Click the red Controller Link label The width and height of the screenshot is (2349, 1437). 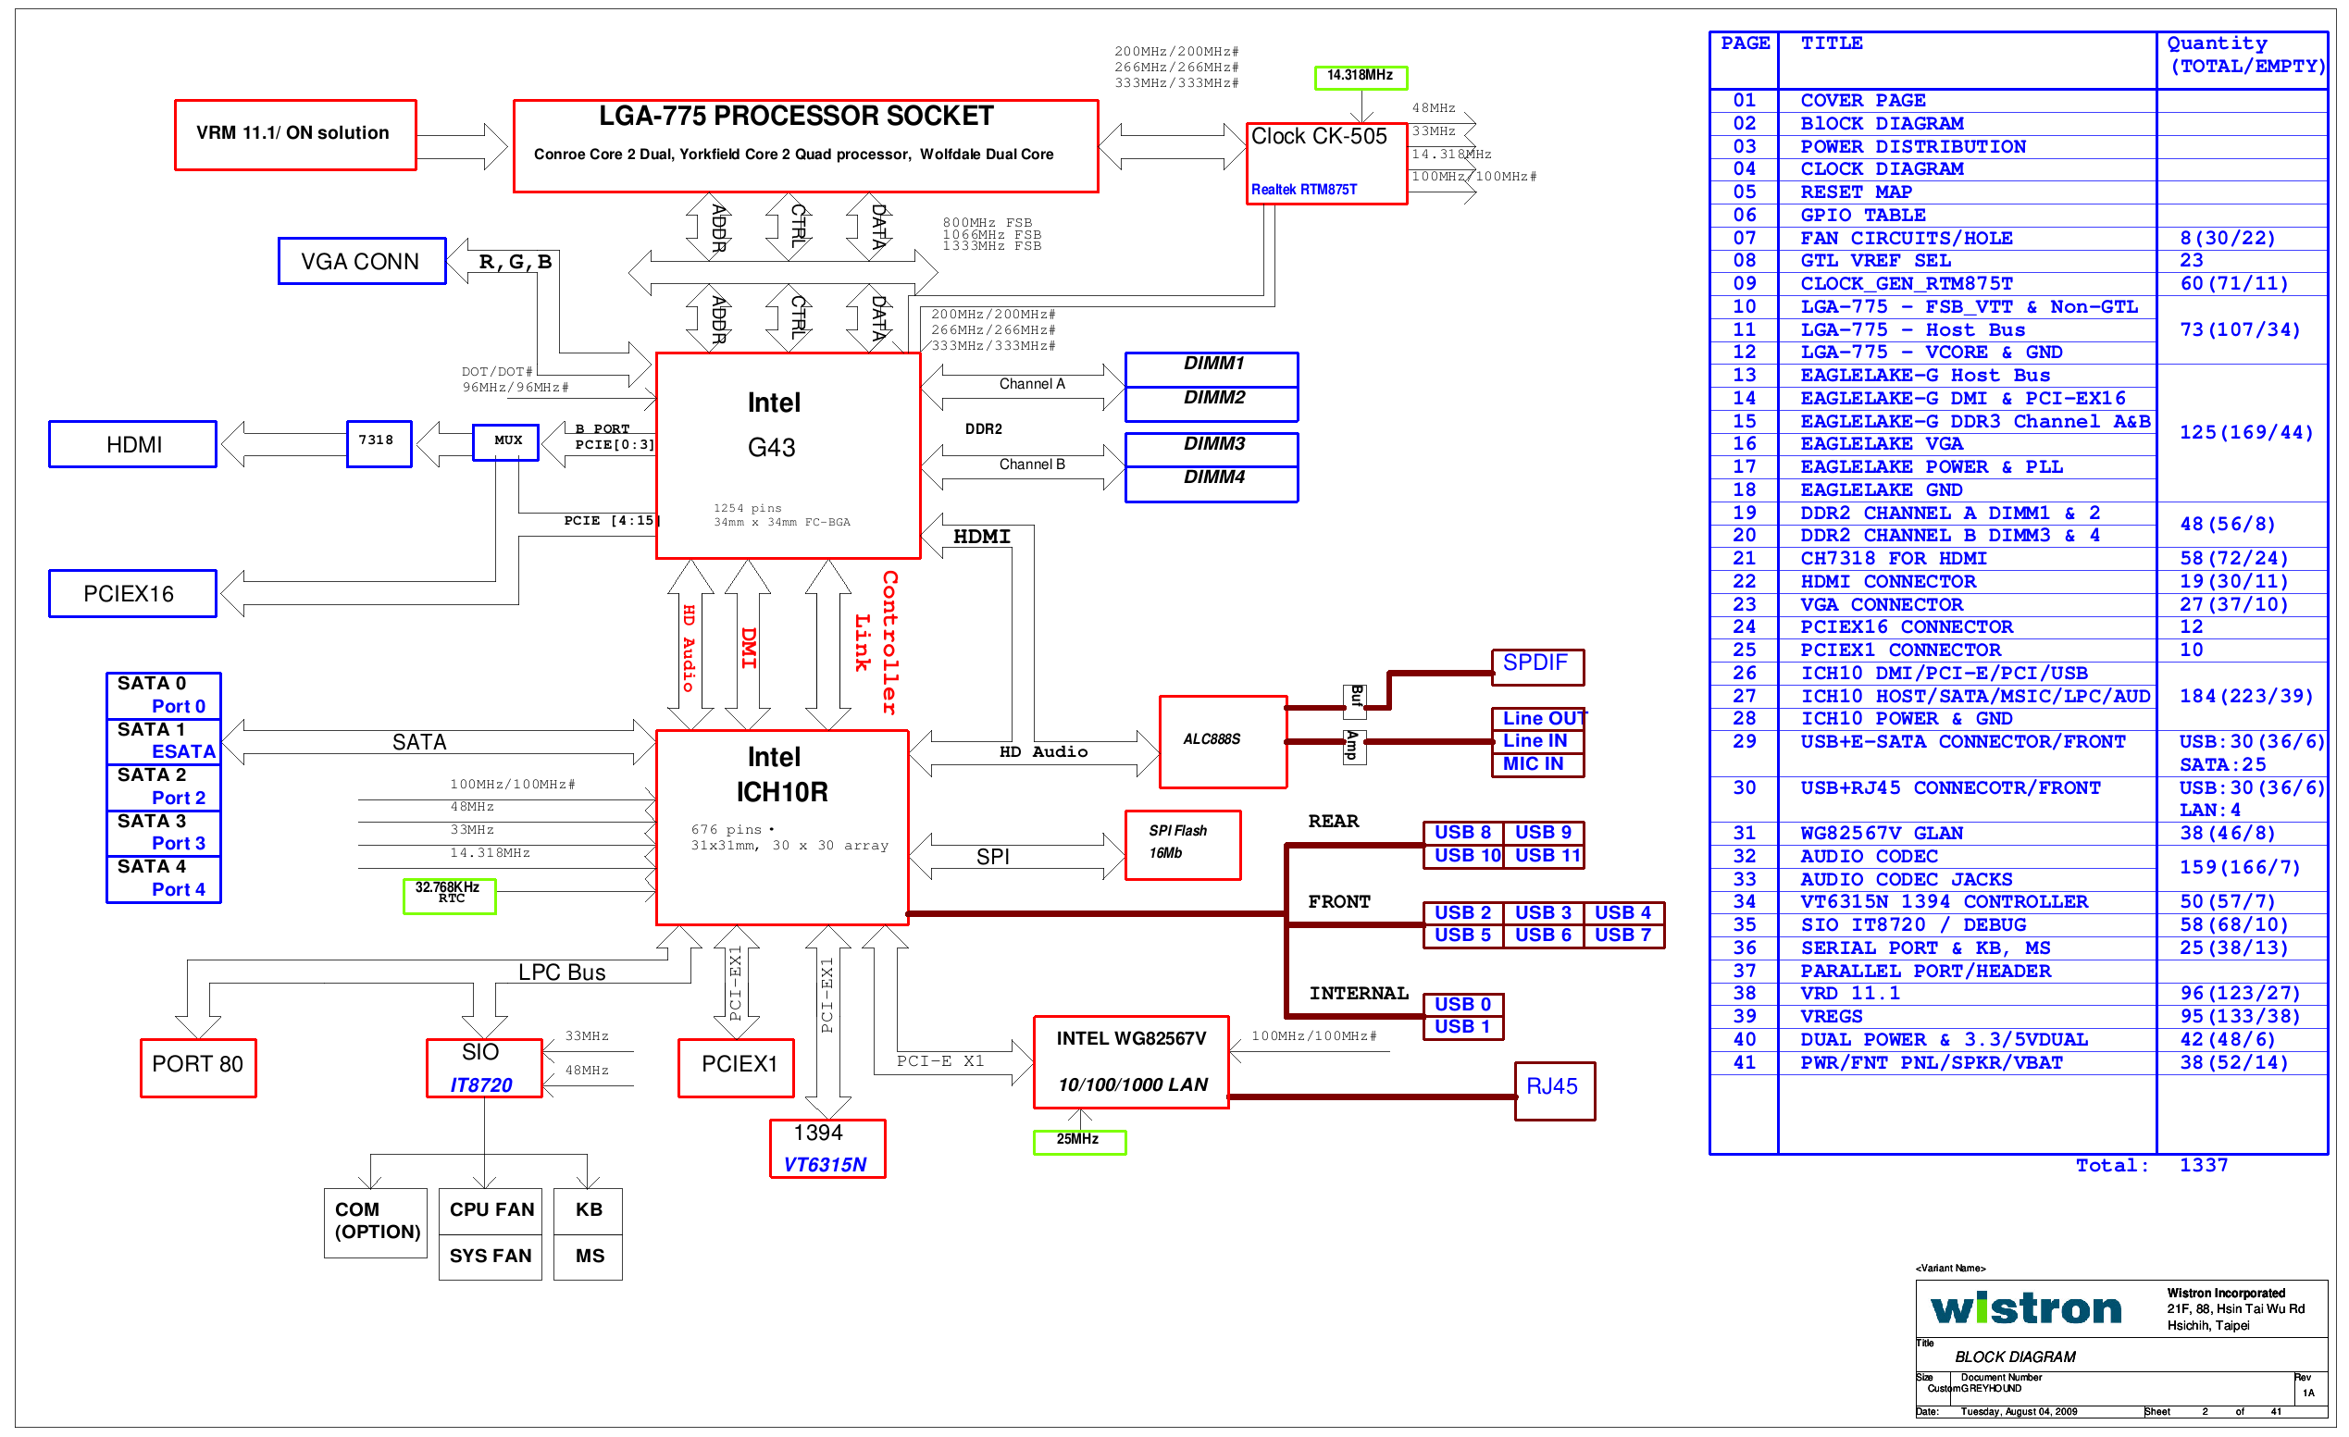point(877,643)
